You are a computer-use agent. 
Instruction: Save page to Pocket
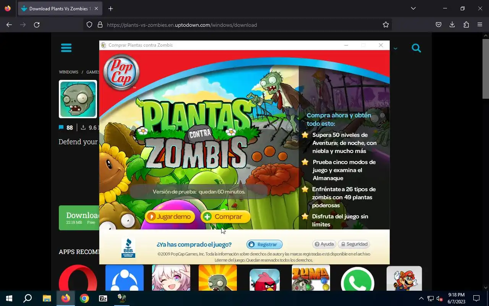pos(439,25)
